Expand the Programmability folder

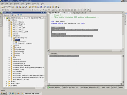11,50
